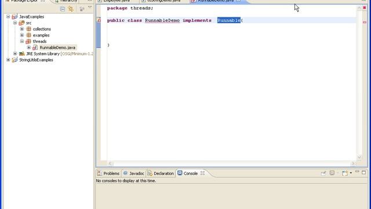
Task: Select the collections package label
Action: pos(42,29)
